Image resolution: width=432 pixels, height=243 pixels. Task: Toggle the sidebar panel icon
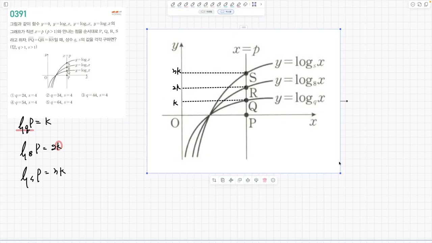[x=6, y=4]
